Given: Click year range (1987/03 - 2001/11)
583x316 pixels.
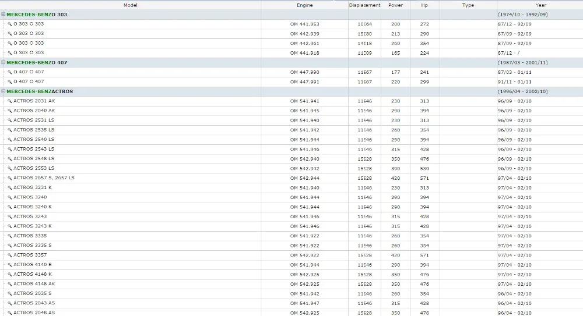Looking at the screenshot, I should click(x=522, y=63).
